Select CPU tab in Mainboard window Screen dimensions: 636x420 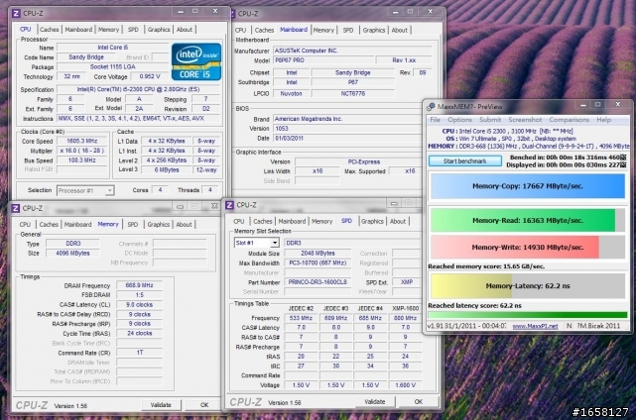[x=240, y=30]
